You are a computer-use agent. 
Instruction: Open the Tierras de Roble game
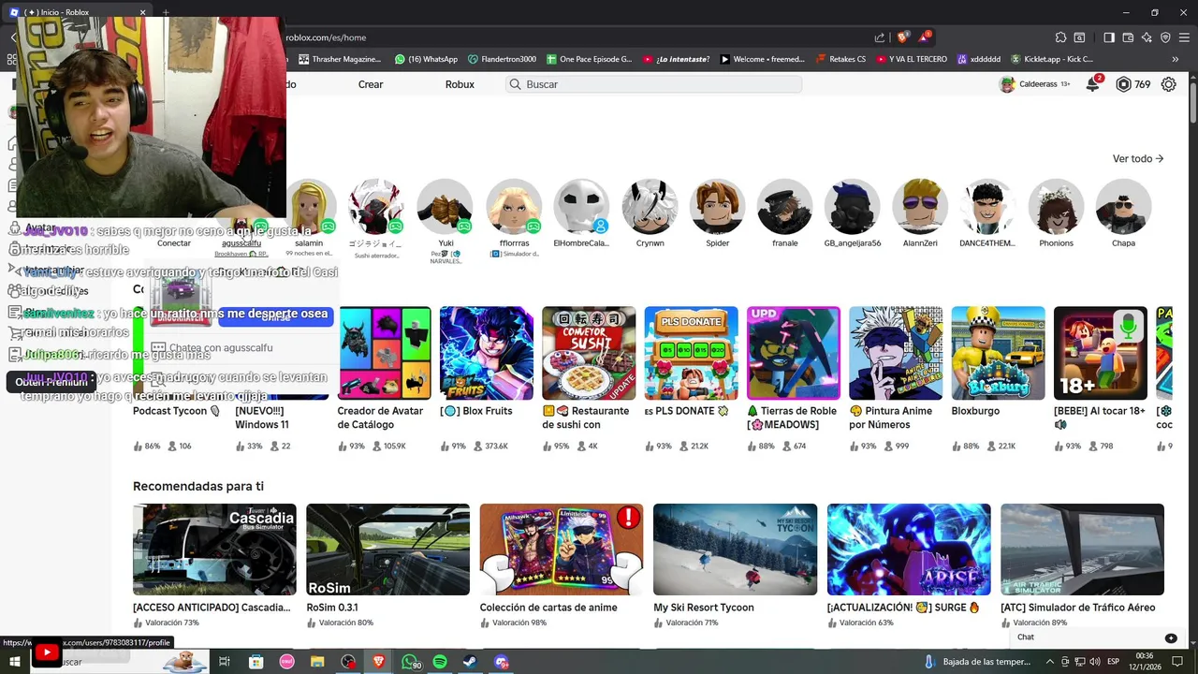click(x=794, y=354)
